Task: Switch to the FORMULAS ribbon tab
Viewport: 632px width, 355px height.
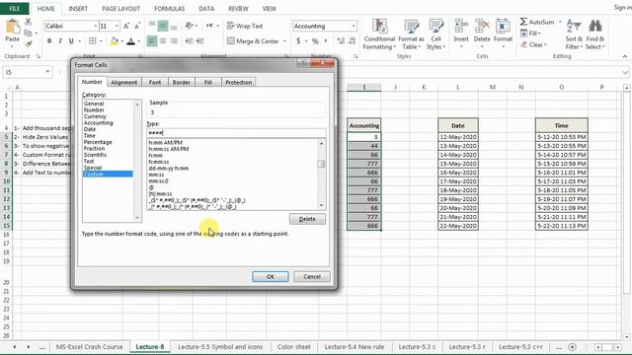Action: tap(169, 9)
